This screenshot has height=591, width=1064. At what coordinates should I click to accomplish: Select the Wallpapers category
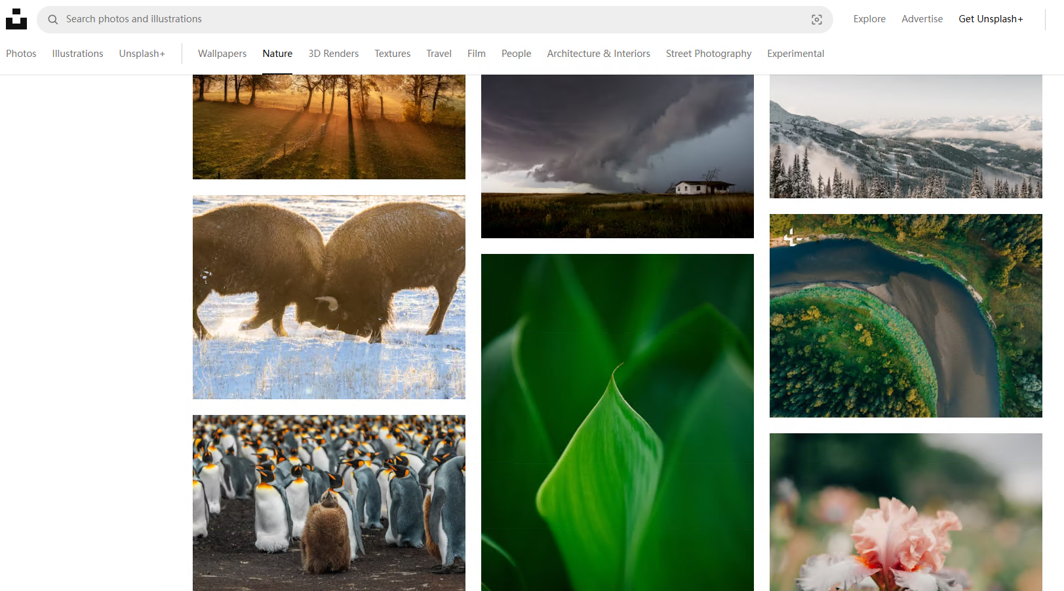222,54
